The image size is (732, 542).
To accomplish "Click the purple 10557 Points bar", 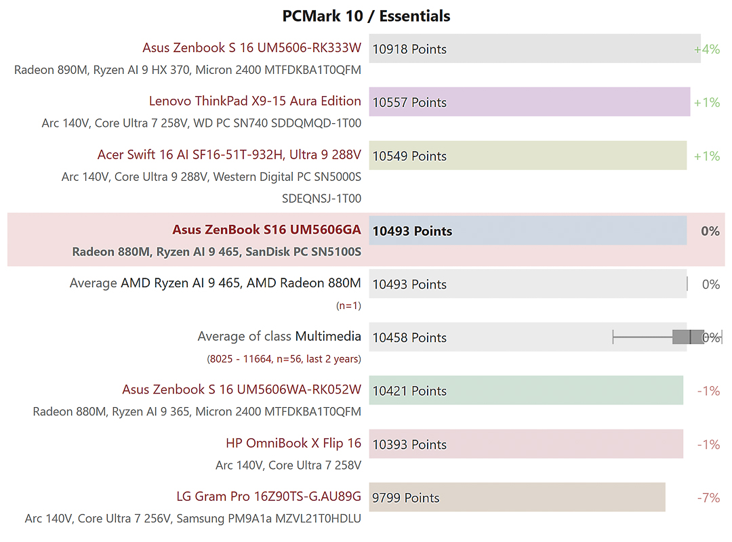I will point(529,102).
